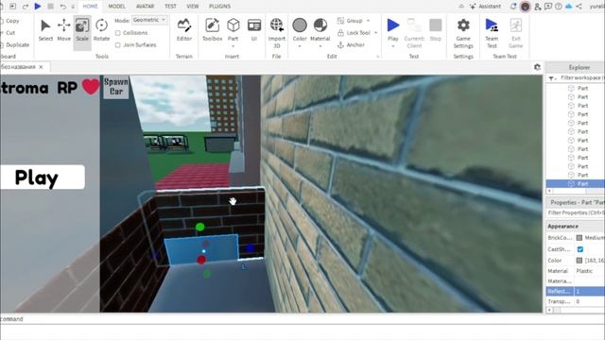Image resolution: width=605 pixels, height=340 pixels.
Task: Toggle the CastShadow checkbox
Action: pos(579,249)
